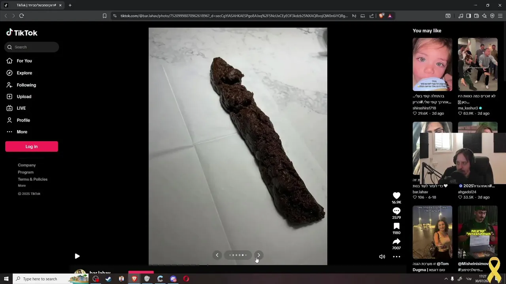The height and width of the screenshot is (284, 506).
Task: Open post options three-dots menu
Action: pos(396,256)
